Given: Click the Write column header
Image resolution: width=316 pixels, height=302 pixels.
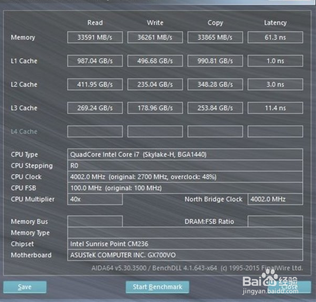Looking at the screenshot, I should pyautogui.click(x=155, y=23).
